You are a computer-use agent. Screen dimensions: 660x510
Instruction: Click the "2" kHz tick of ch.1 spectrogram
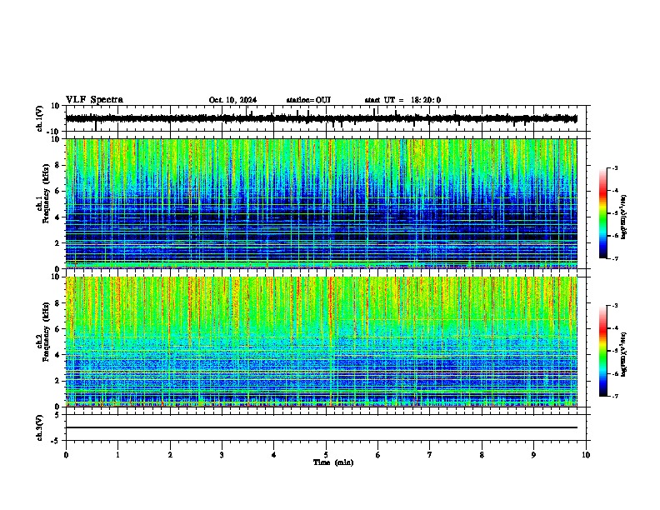point(57,243)
